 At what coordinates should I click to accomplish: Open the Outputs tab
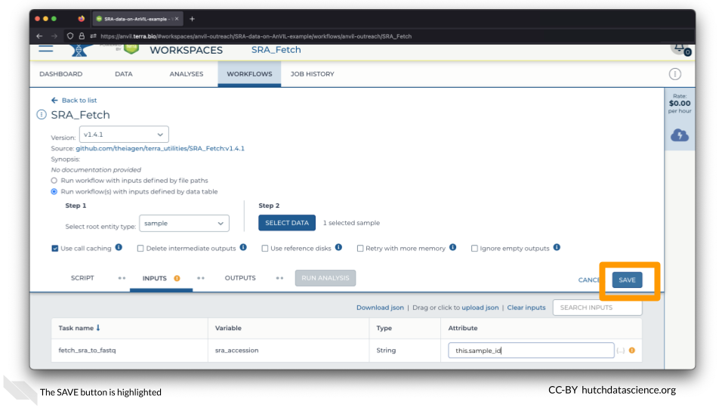click(x=240, y=278)
